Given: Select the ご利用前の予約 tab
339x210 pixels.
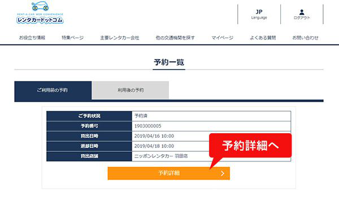Looking at the screenshot, I should 53,90.
